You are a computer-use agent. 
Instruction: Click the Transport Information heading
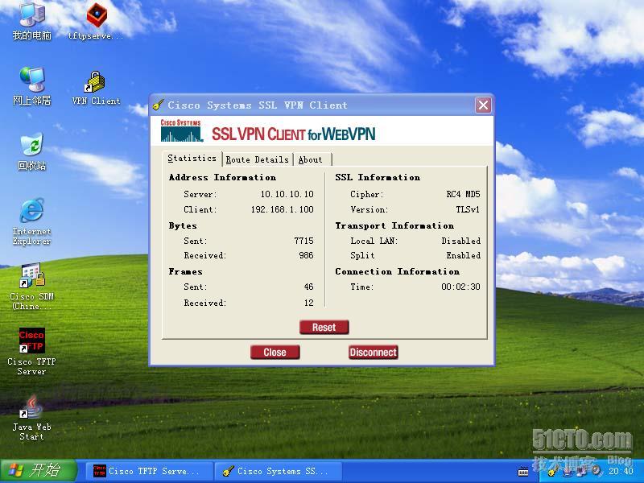click(394, 225)
